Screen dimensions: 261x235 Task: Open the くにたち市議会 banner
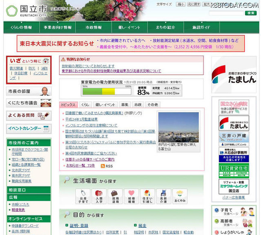coord(29,103)
